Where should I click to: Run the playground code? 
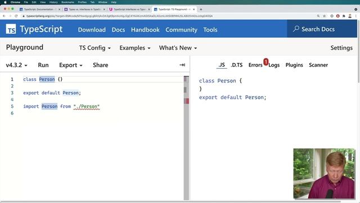(43, 65)
